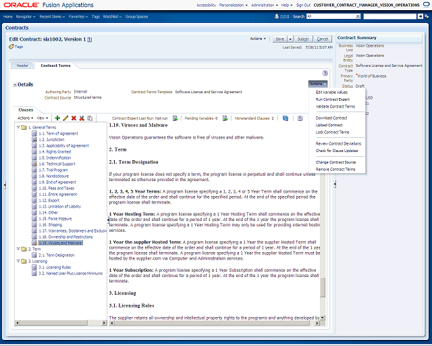
Task: Switch to the Header tab
Action: click(x=22, y=66)
